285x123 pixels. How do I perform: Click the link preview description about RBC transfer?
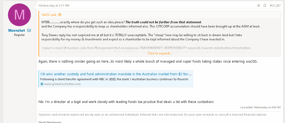(114, 79)
